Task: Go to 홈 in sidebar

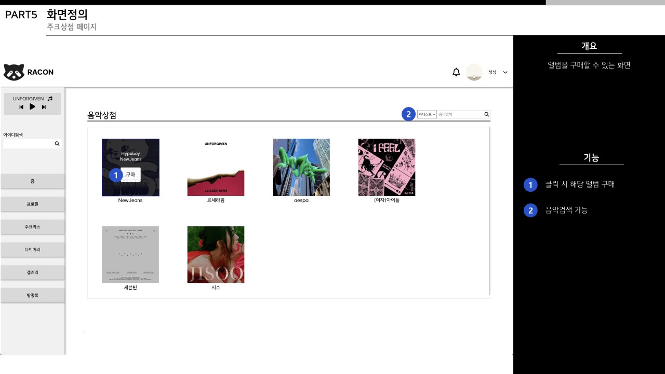Action: coord(33,181)
